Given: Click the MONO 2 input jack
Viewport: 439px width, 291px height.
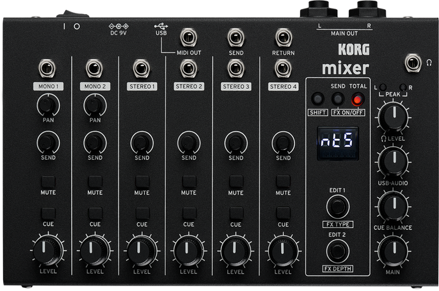Looking at the screenshot, I should tap(94, 68).
